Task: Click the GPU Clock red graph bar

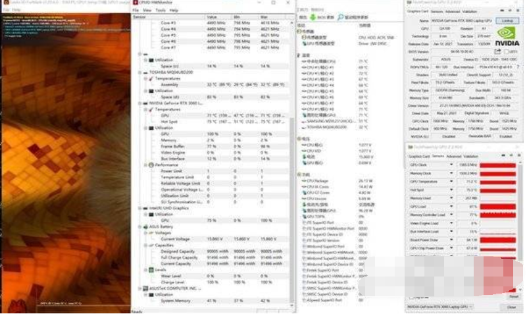Action: coord(497,165)
